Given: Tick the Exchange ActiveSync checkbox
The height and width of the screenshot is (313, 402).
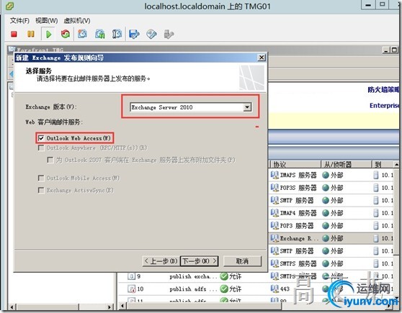Looking at the screenshot, I should pyautogui.click(x=41, y=190).
